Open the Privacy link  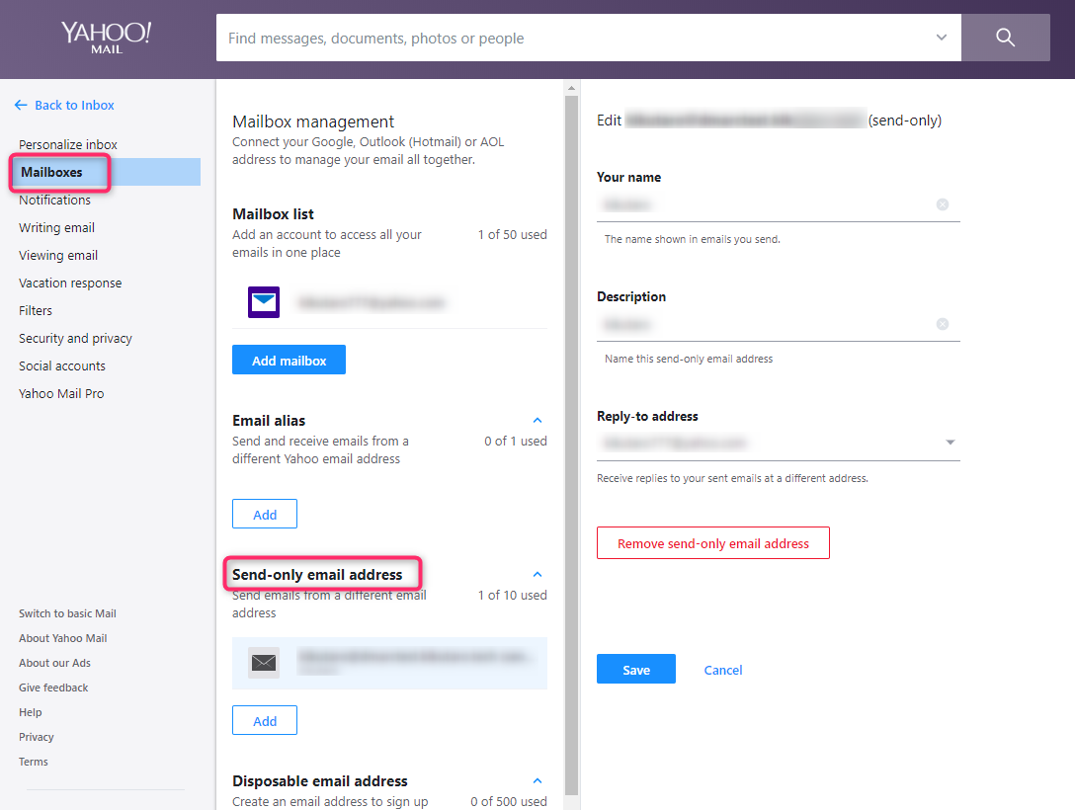tap(37, 737)
